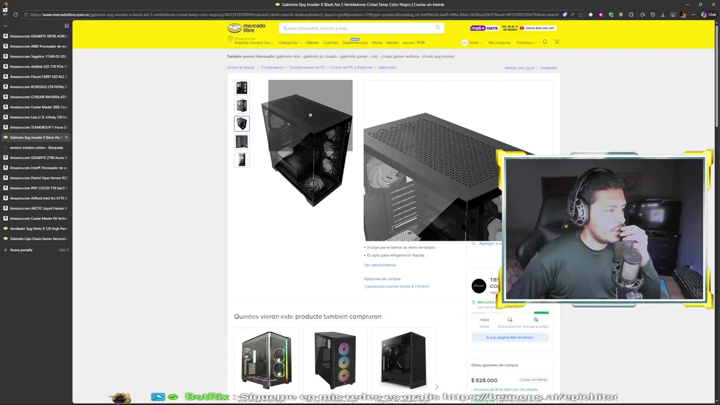Expand the Victor account dropdown
The width and height of the screenshot is (720, 405).
[471, 43]
